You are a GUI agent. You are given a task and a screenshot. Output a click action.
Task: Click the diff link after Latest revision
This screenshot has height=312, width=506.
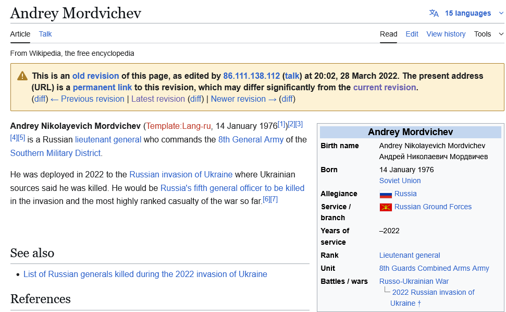[x=196, y=99]
